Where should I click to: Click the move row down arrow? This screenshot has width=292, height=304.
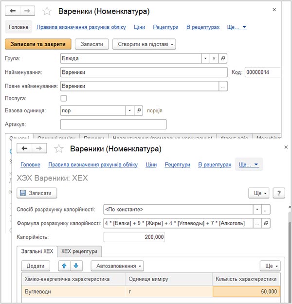[x=75, y=266]
